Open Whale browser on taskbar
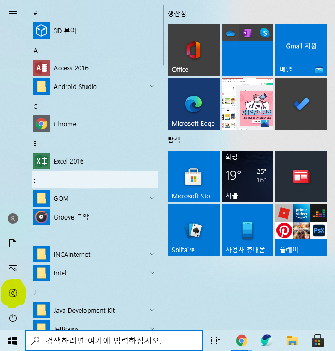 pyautogui.click(x=267, y=341)
